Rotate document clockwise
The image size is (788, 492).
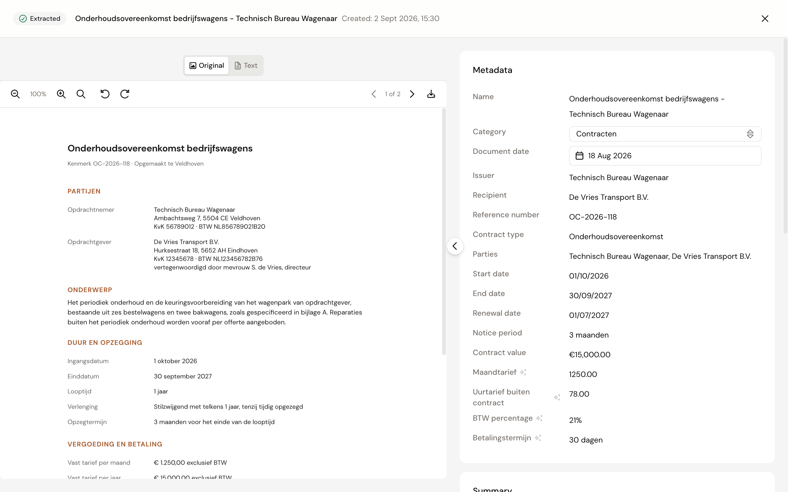tap(125, 94)
